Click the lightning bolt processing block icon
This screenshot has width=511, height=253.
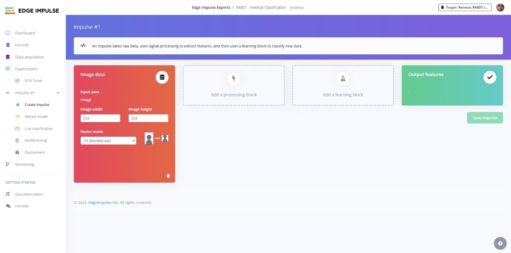(234, 78)
